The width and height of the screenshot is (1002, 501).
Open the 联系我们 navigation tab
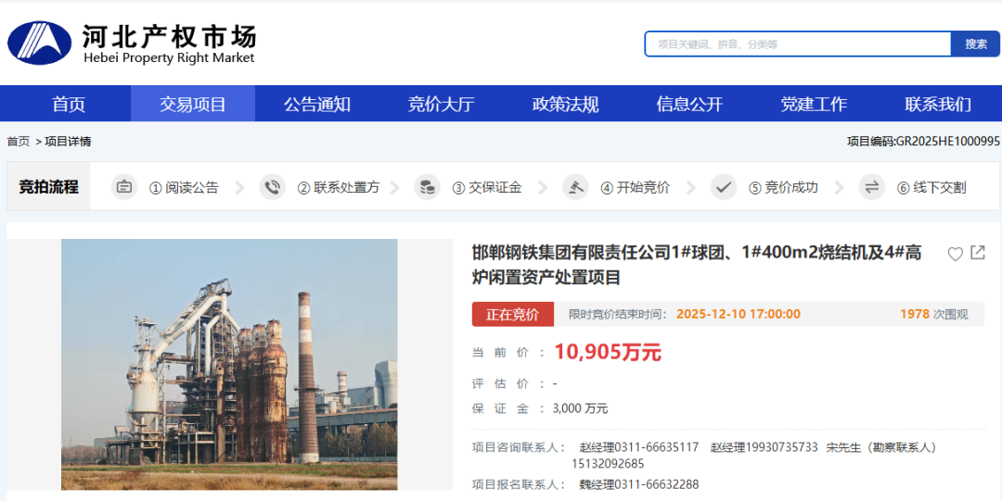click(x=937, y=104)
